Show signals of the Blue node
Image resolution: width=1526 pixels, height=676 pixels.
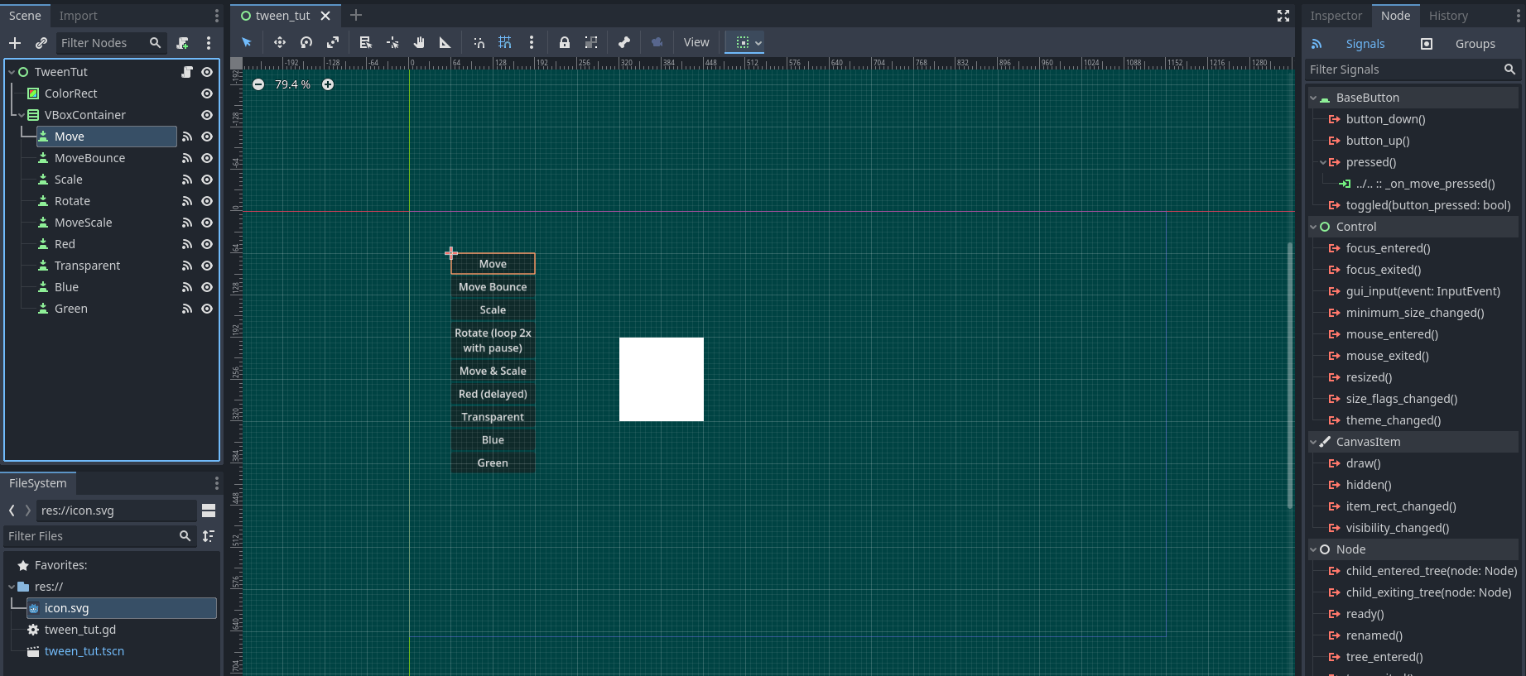click(x=187, y=287)
